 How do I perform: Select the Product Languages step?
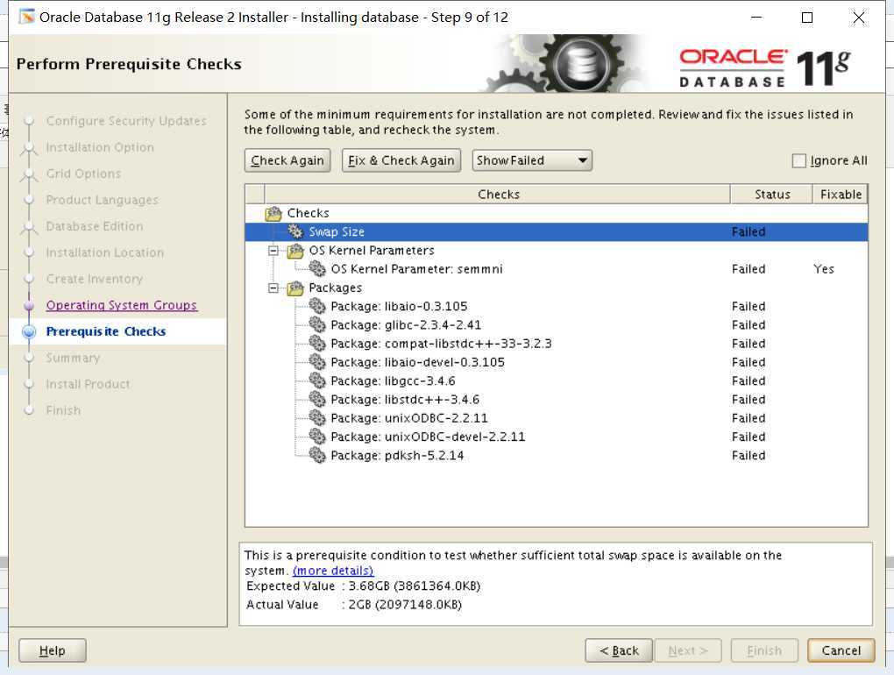[102, 200]
